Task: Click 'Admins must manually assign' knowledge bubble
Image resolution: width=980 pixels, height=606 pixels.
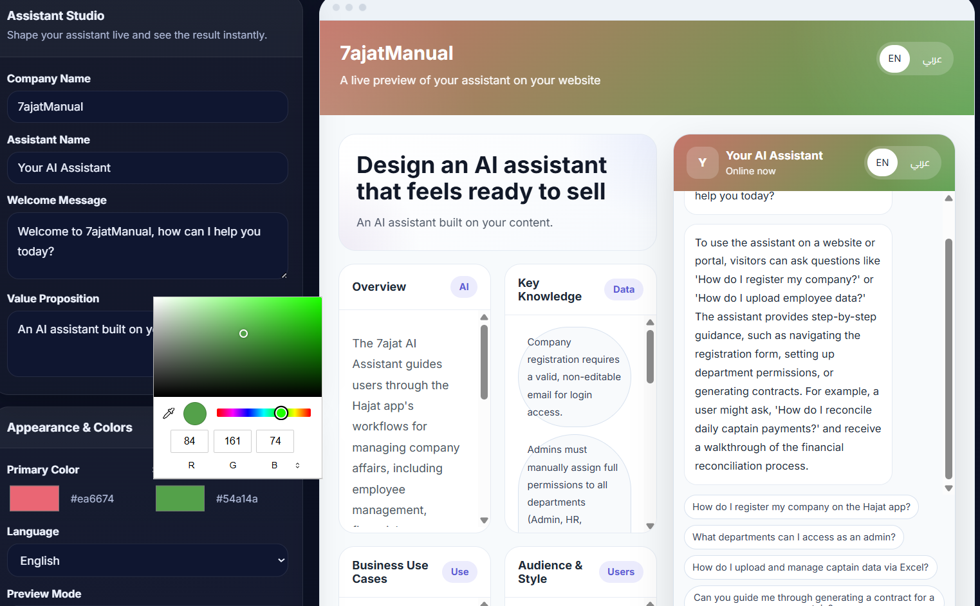Action: click(575, 484)
